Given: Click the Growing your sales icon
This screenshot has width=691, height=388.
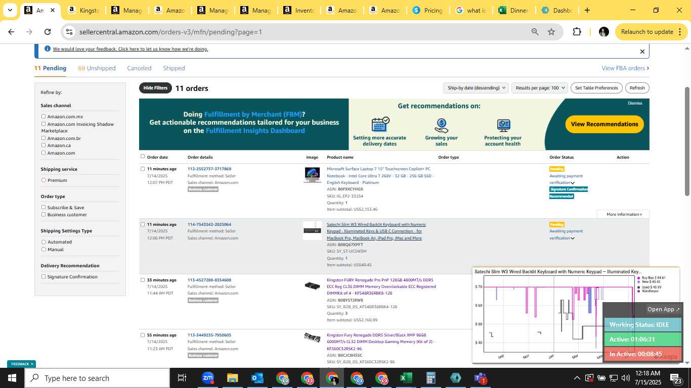Looking at the screenshot, I should click(442, 125).
